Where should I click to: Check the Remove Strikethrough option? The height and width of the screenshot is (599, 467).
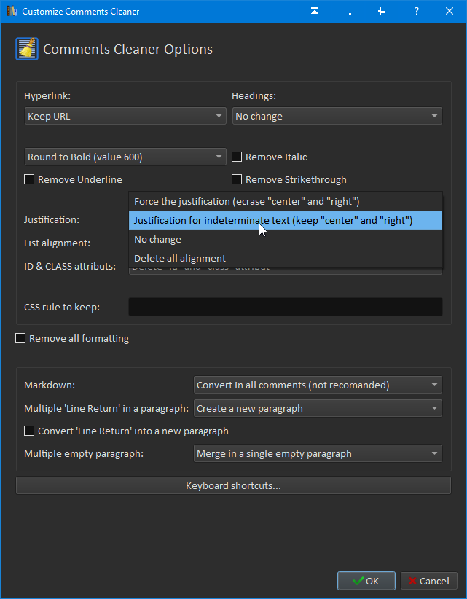coord(237,179)
